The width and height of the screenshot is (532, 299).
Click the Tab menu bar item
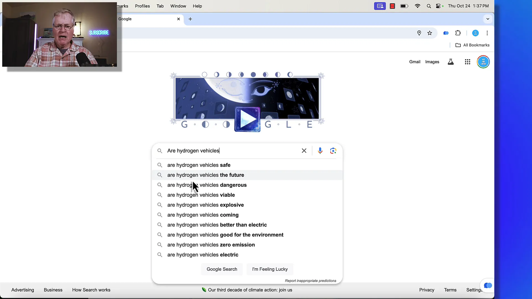coord(160,6)
